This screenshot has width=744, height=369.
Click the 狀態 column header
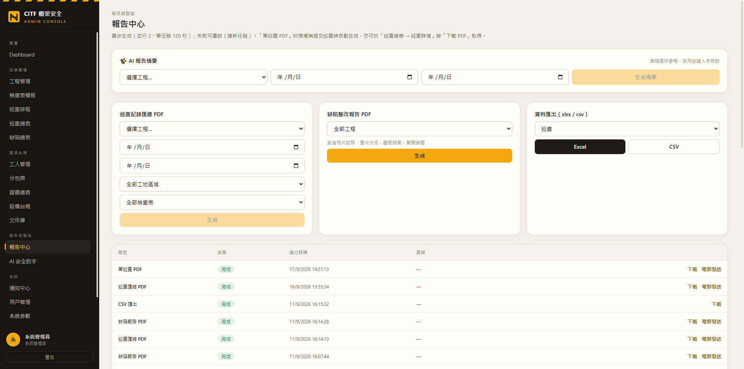pyautogui.click(x=222, y=252)
